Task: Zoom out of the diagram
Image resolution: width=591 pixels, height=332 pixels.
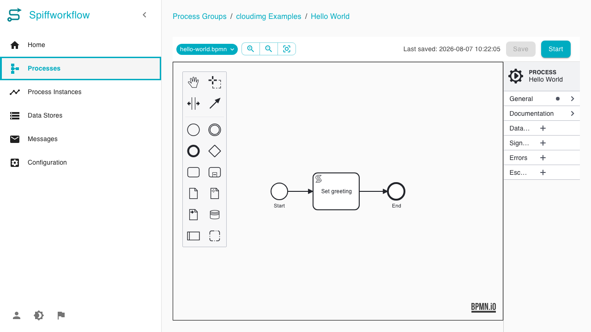Action: (269, 49)
